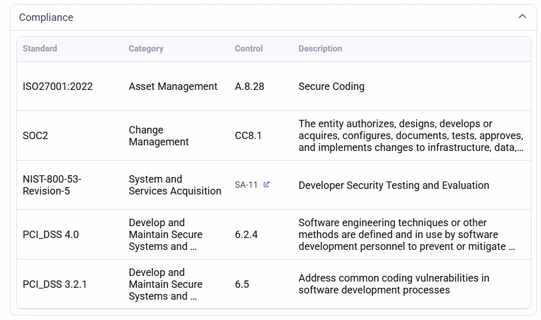Click the Compliance panel title
The image size is (541, 320).
(x=46, y=17)
